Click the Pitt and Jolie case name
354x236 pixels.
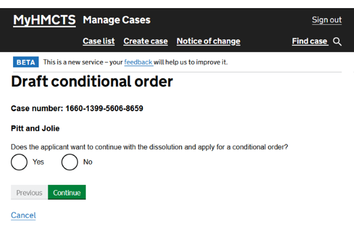click(35, 129)
